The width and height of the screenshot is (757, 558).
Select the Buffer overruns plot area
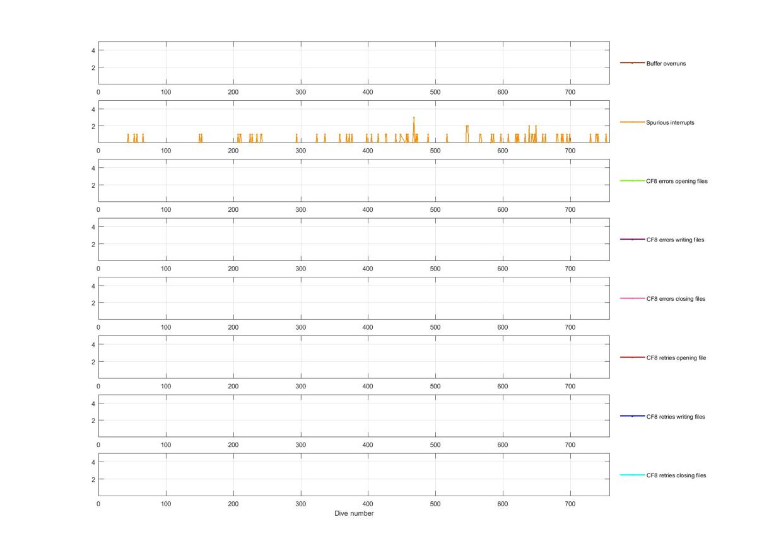click(354, 63)
